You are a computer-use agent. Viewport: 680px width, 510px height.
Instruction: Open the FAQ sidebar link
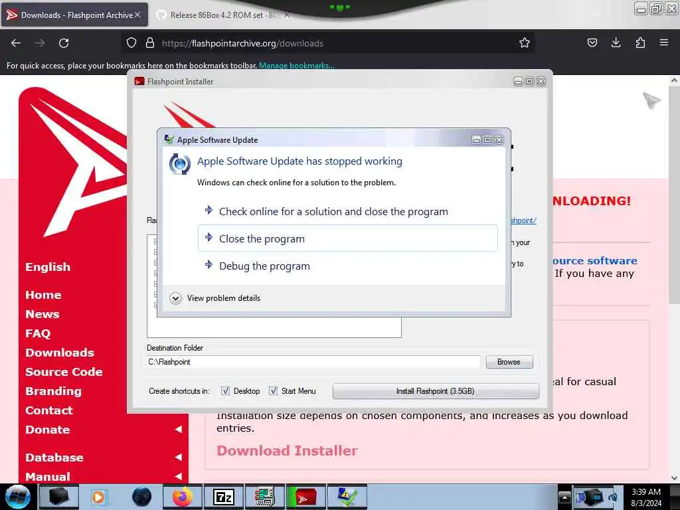click(38, 333)
